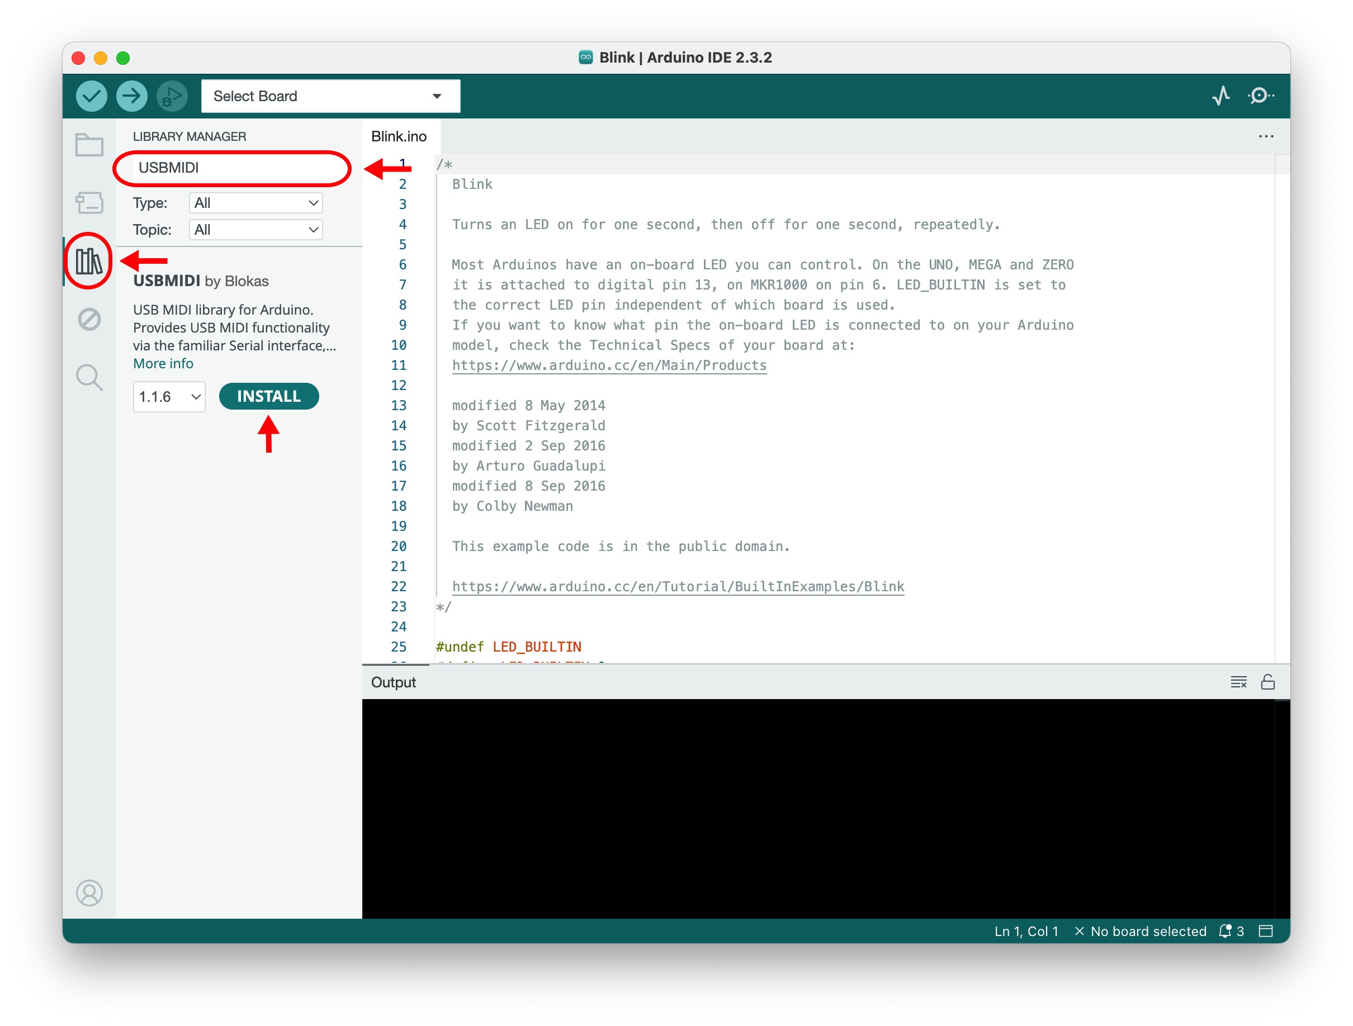Open the account profile icon
The image size is (1353, 1026).
click(89, 892)
